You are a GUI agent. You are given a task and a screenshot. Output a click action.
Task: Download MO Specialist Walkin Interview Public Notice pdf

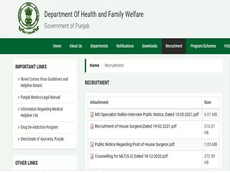(x=147, y=115)
